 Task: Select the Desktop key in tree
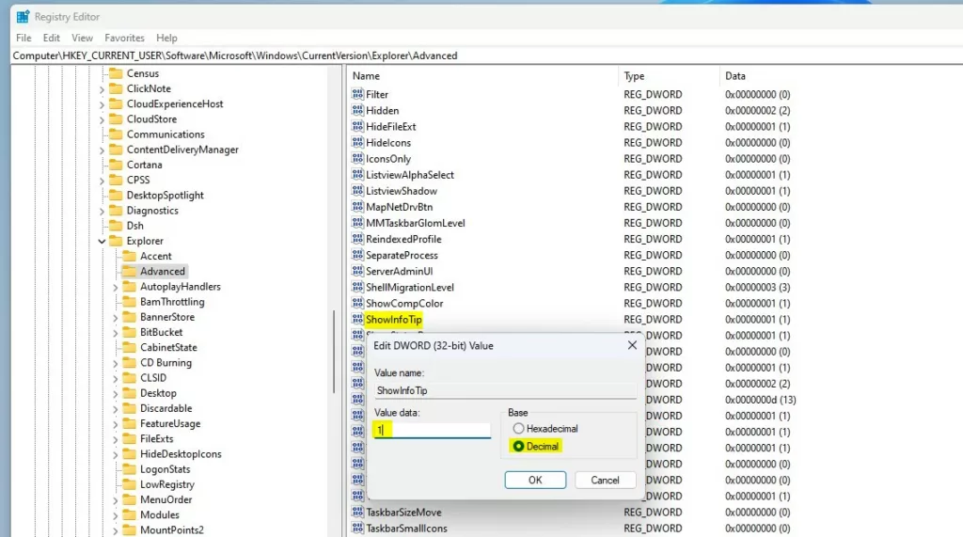(x=158, y=393)
